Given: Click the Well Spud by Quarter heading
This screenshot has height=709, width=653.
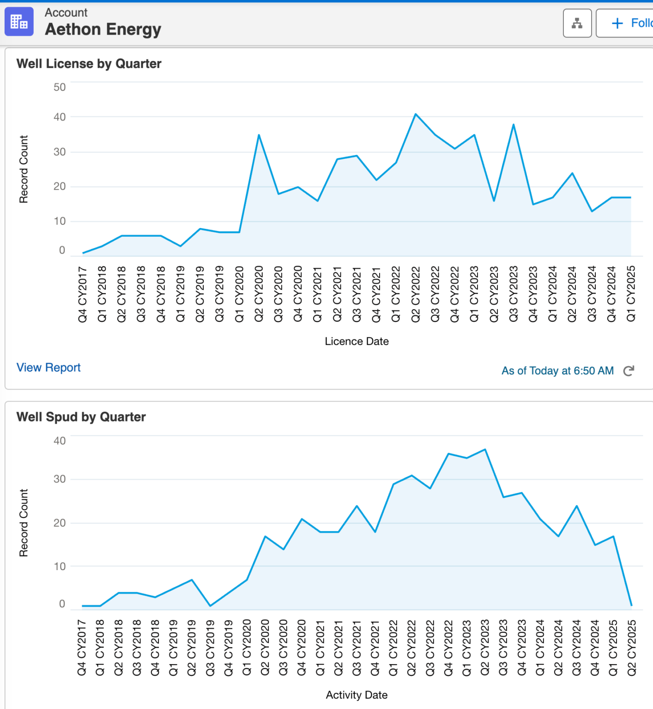Looking at the screenshot, I should pos(81,417).
